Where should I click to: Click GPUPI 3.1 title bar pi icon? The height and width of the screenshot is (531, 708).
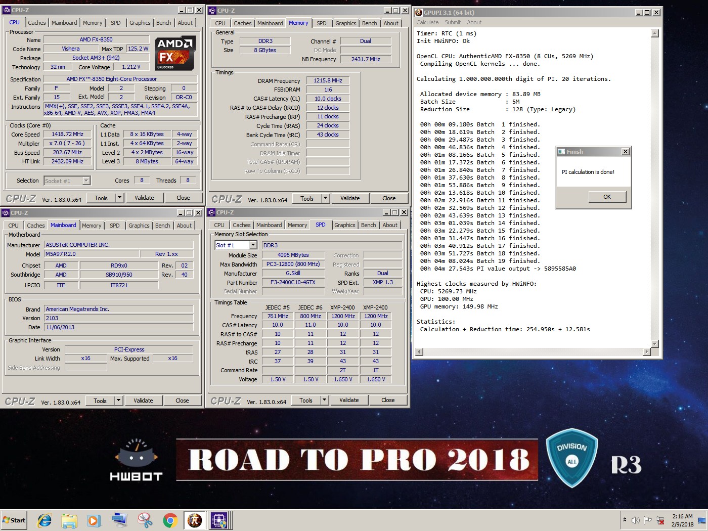tap(419, 13)
